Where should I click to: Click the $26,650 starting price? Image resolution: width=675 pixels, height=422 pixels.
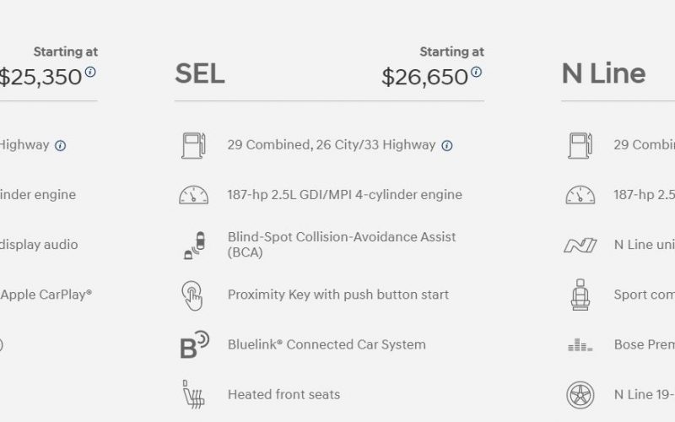tap(424, 77)
